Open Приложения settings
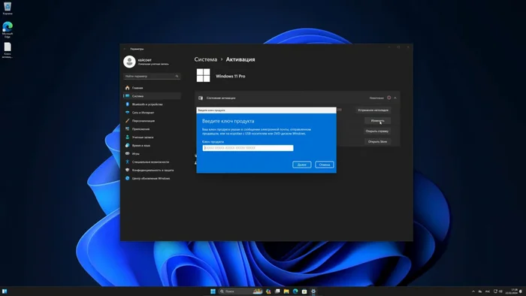Viewport: 526px width, 296px height. point(152,129)
